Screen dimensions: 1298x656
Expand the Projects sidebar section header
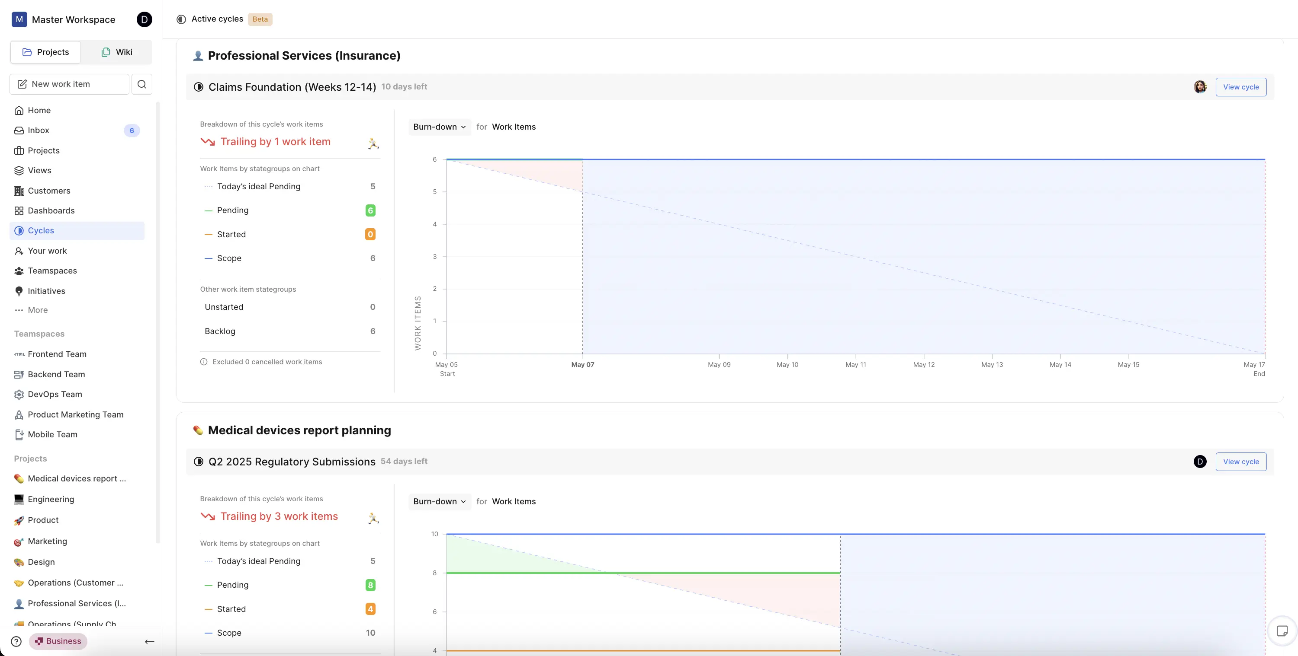(30, 459)
